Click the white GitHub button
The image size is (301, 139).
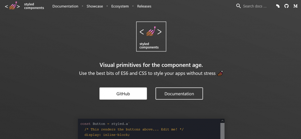pyautogui.click(x=123, y=93)
